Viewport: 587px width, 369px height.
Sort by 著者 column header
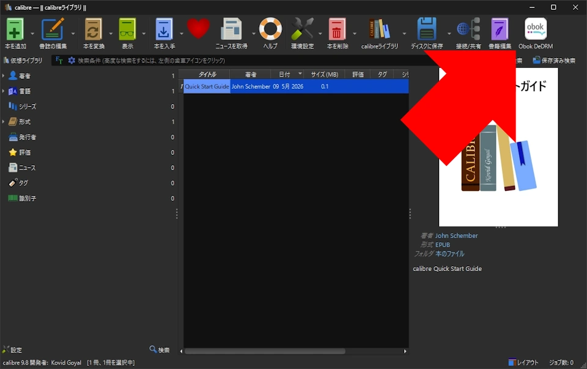pyautogui.click(x=250, y=74)
